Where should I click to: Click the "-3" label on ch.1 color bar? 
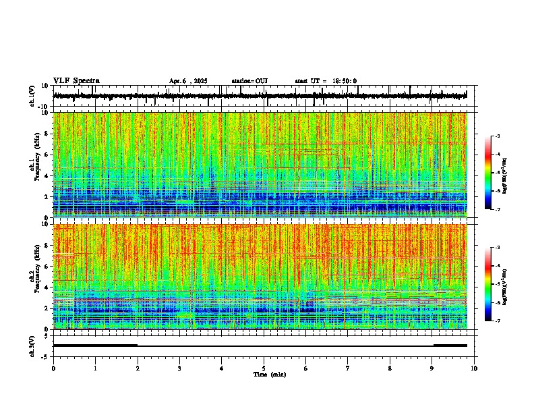click(x=497, y=136)
